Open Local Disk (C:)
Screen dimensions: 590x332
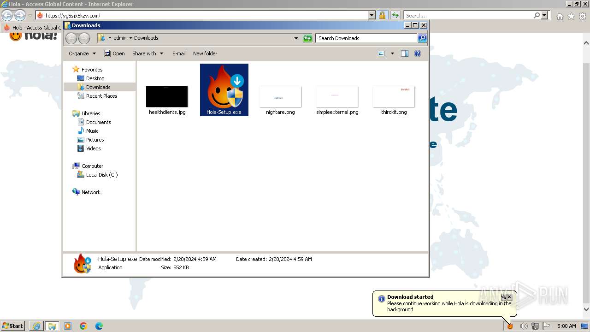tap(101, 175)
